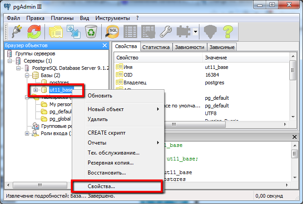The image size is (303, 204).
Task: Choose Удалить in context menu
Action: 118,119
